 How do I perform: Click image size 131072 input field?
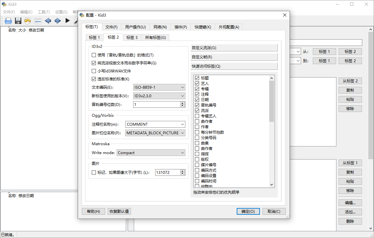pyautogui.click(x=168, y=172)
